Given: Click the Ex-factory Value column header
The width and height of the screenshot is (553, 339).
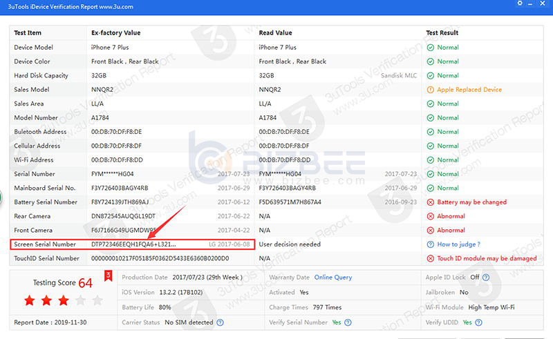Looking at the screenshot, I should [115, 32].
